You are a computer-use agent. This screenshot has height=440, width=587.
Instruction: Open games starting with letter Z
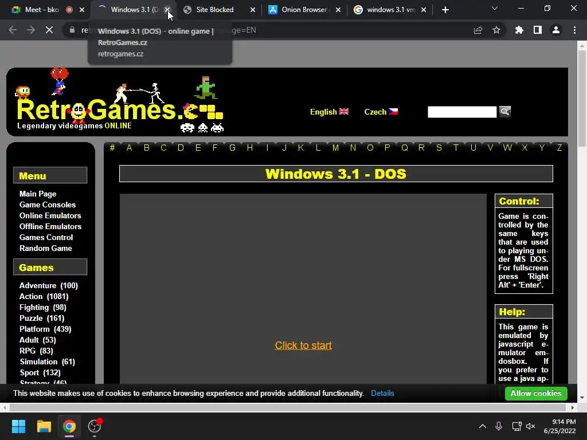pos(559,148)
